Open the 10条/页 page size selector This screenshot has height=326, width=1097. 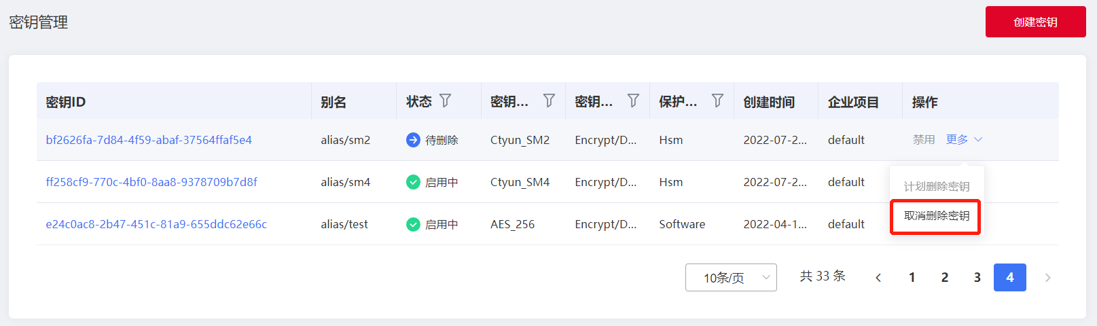tap(731, 277)
